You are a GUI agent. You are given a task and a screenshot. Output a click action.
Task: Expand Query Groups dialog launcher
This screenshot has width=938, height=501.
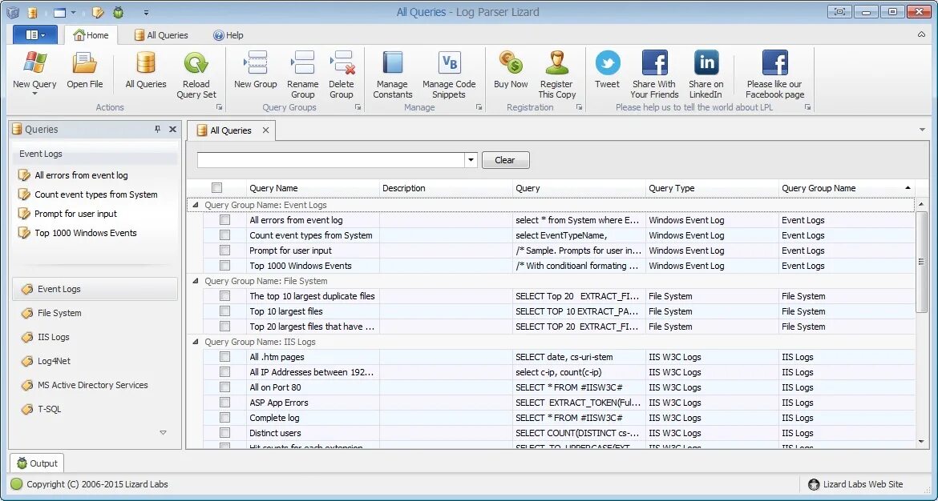tap(358, 107)
